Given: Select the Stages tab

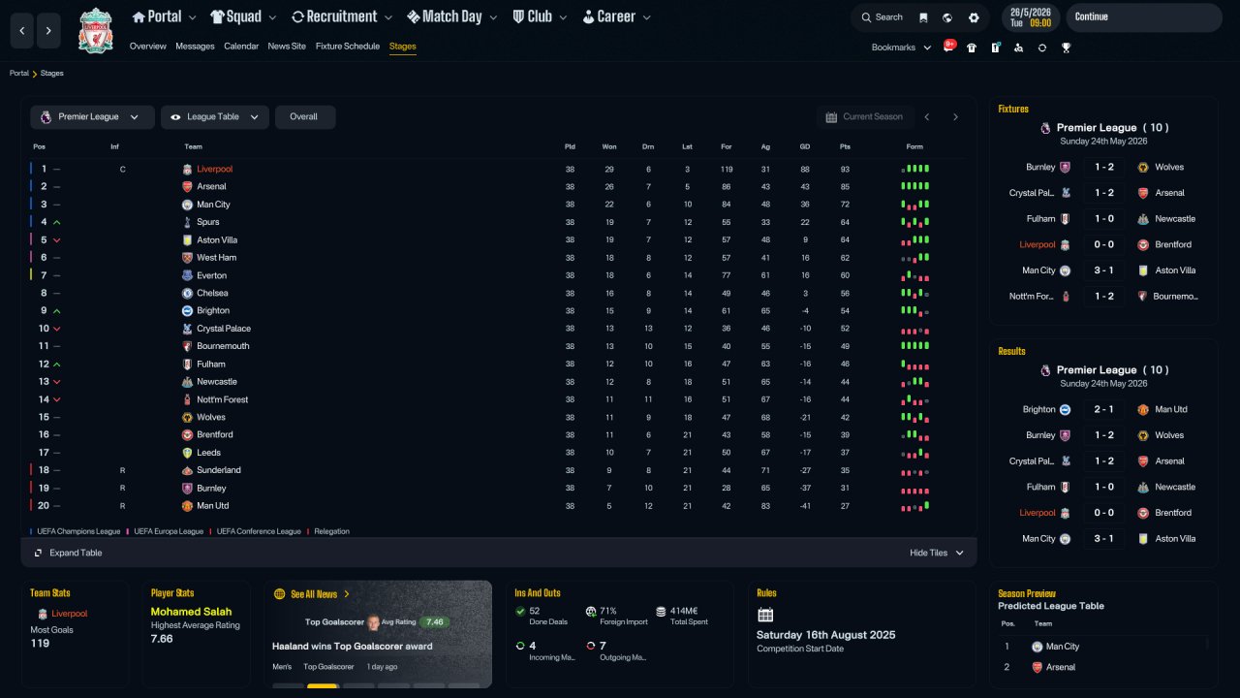Looking at the screenshot, I should pyautogui.click(x=403, y=47).
